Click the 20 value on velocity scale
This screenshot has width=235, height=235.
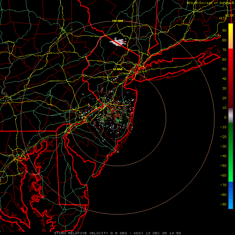pos(224,98)
